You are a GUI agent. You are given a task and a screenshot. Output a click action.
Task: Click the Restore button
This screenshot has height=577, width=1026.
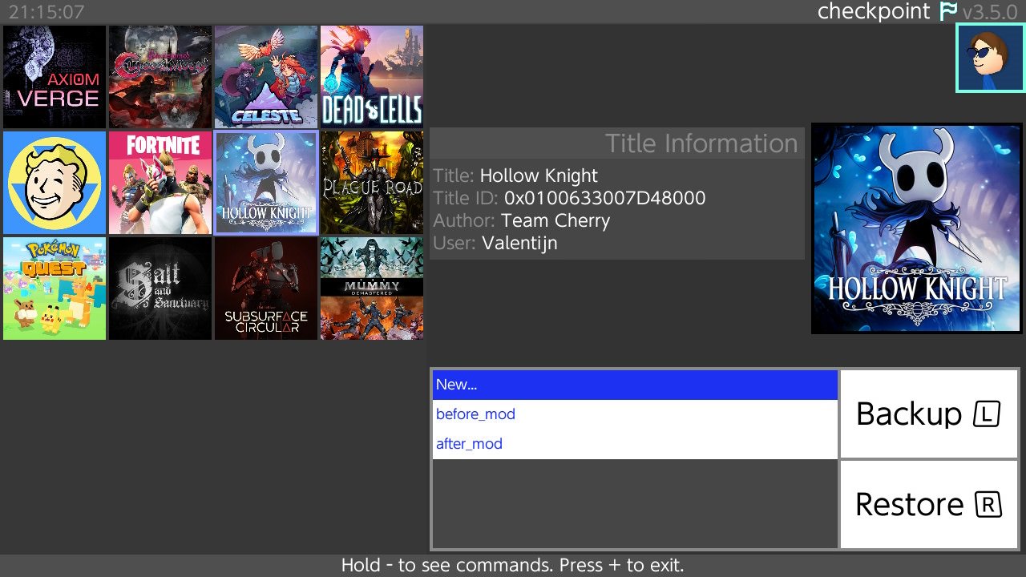point(928,505)
